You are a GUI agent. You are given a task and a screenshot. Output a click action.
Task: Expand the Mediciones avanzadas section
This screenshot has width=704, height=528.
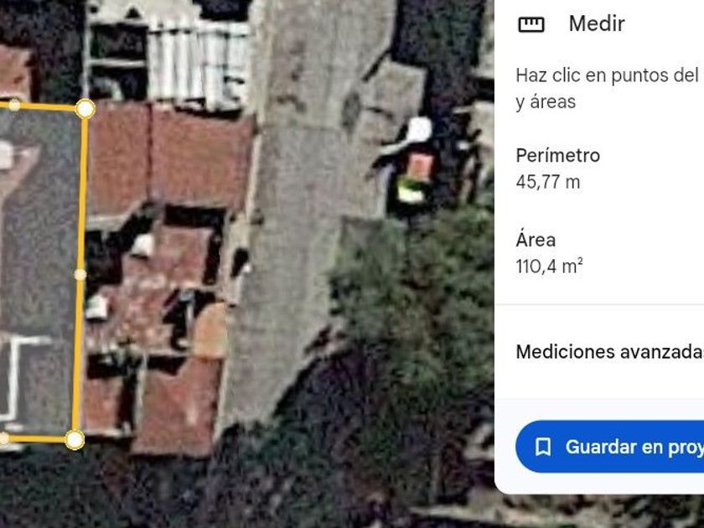(x=610, y=352)
